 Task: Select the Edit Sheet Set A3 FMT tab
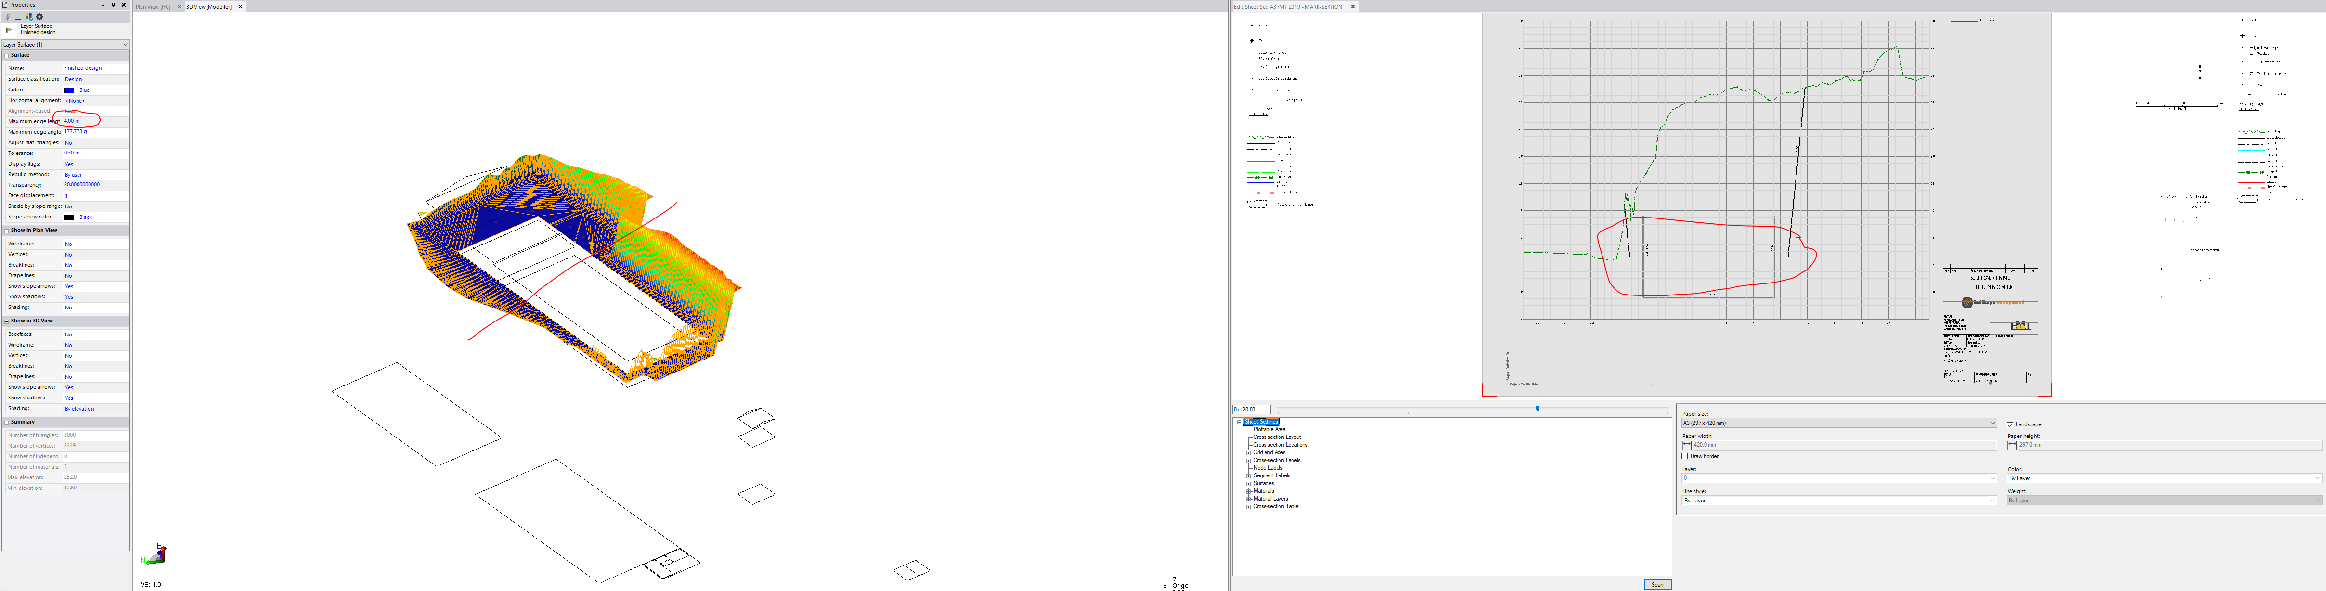click(1288, 6)
